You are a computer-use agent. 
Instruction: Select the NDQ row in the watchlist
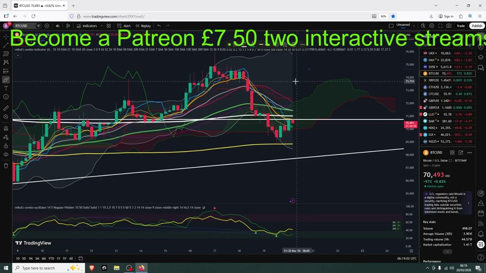pos(448,128)
